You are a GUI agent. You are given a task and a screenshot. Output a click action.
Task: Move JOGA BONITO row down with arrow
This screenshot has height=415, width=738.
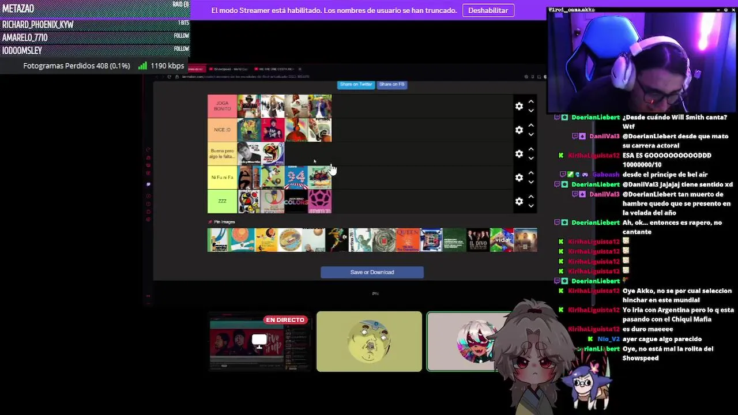[531, 111]
